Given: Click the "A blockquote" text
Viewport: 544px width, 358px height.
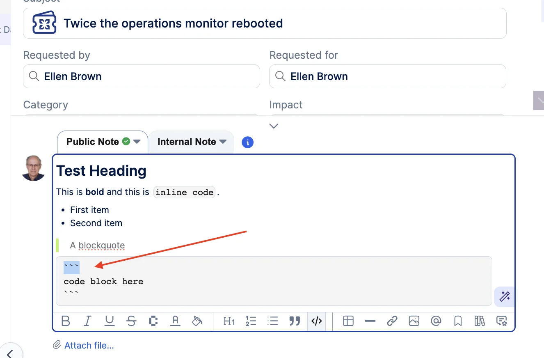Looking at the screenshot, I should pos(97,246).
